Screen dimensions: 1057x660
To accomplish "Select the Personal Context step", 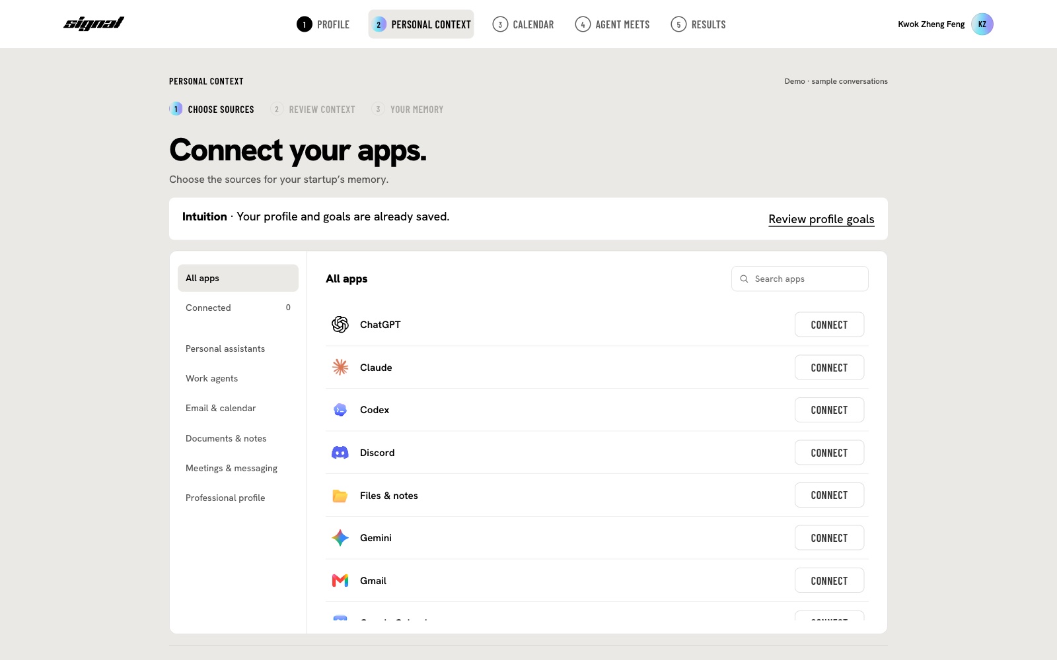I will (421, 24).
